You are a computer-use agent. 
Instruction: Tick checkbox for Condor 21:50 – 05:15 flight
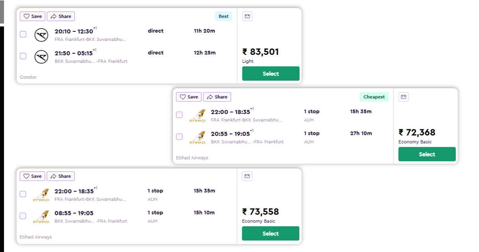click(23, 56)
